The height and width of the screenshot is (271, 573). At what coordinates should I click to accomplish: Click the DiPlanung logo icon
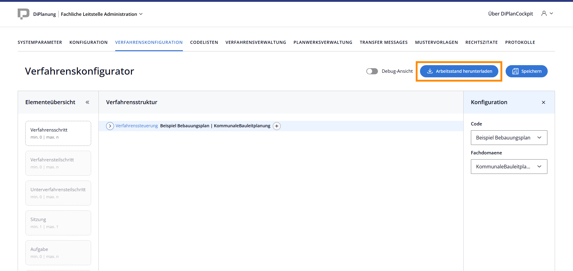23,14
